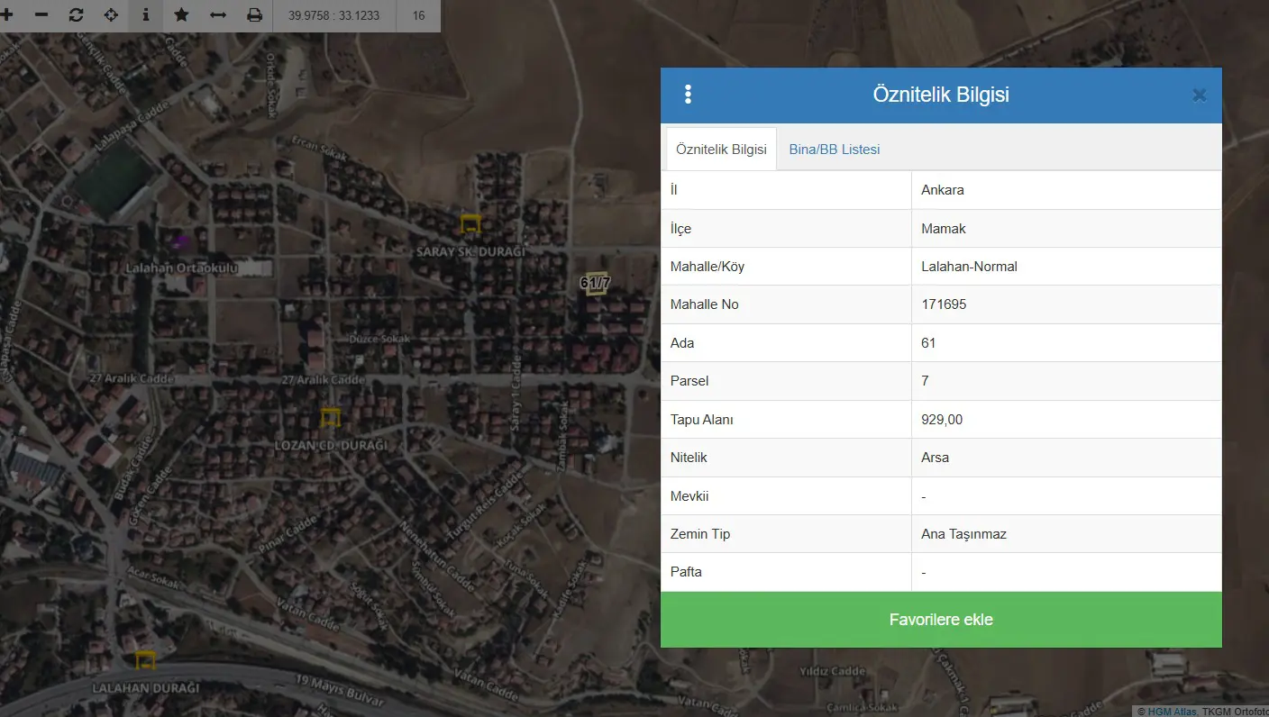Click the Lozan Cd. Durağı bus stop marker

(331, 417)
